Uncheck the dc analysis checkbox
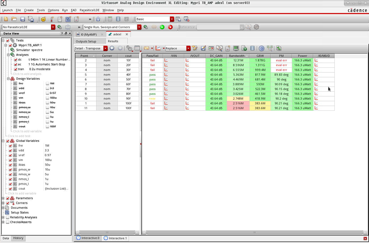The image size is (369, 243). click(x=16, y=60)
